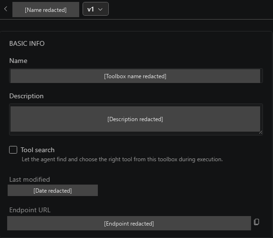Viewport: 273px width, 238px height.
Task: Grab the Description textarea resize handle
Action: [x=261, y=133]
